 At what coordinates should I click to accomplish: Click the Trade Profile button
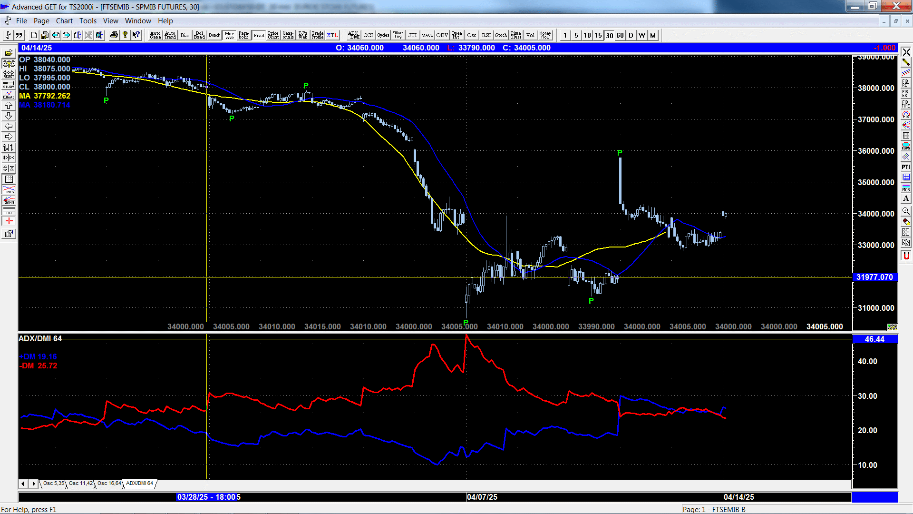318,35
